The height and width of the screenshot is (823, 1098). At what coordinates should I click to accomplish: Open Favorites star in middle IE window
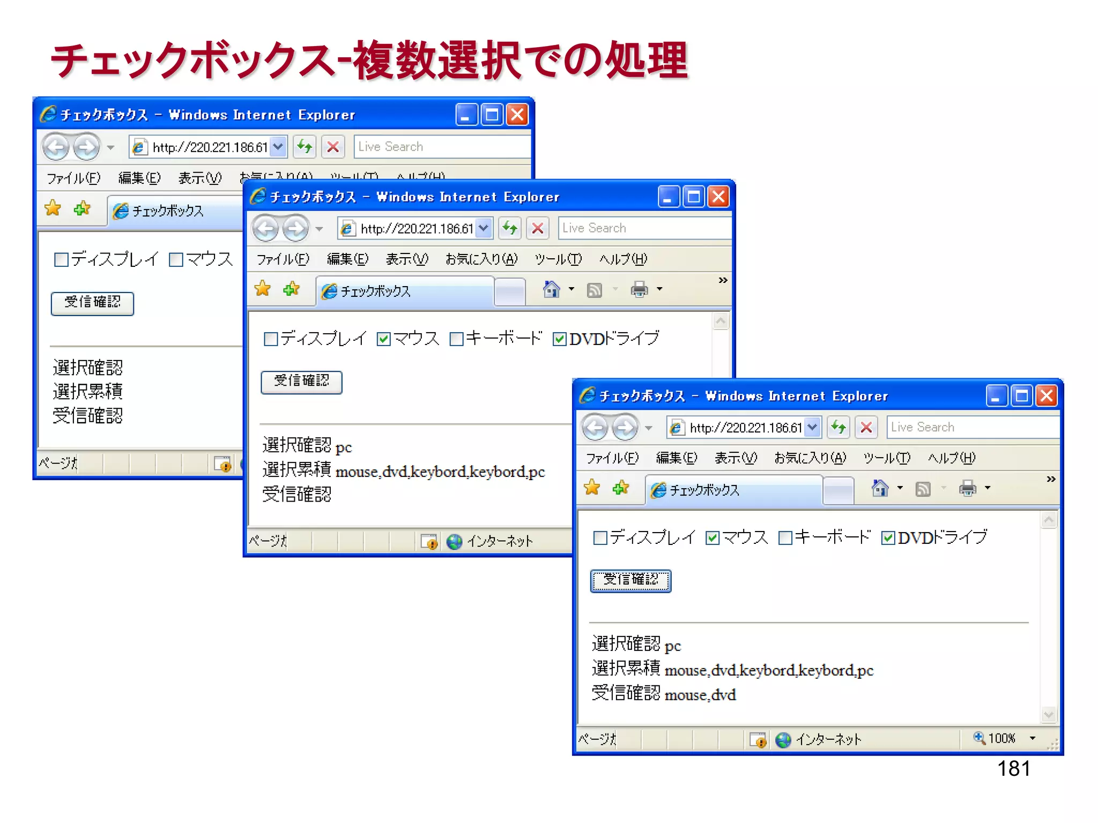click(263, 288)
